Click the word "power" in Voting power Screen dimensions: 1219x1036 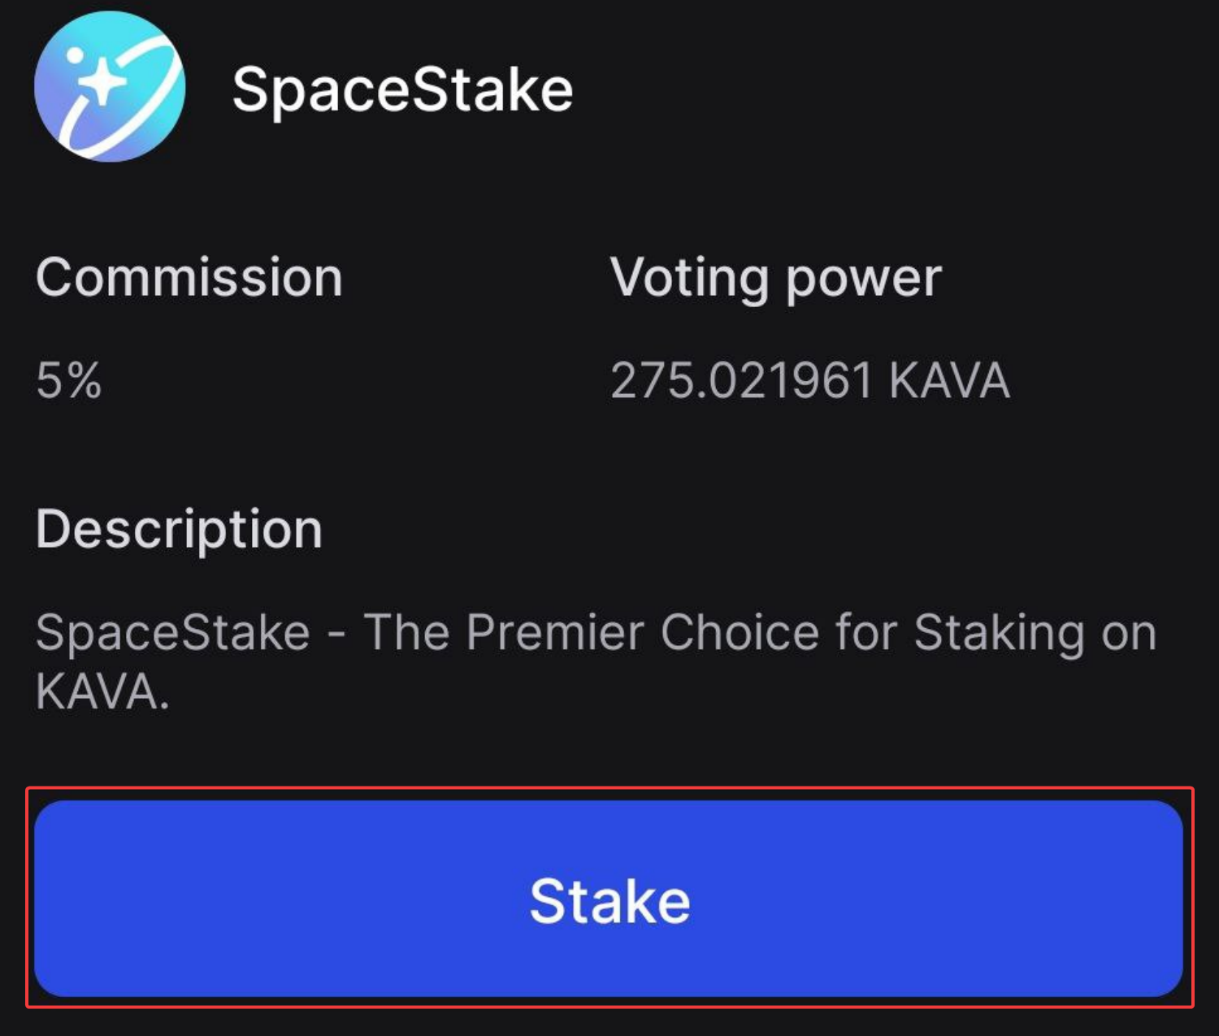point(863,280)
